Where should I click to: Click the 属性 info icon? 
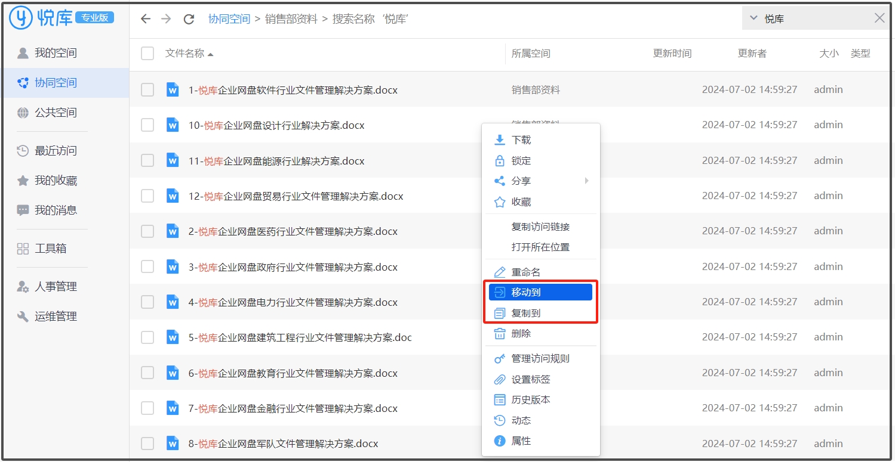(500, 441)
